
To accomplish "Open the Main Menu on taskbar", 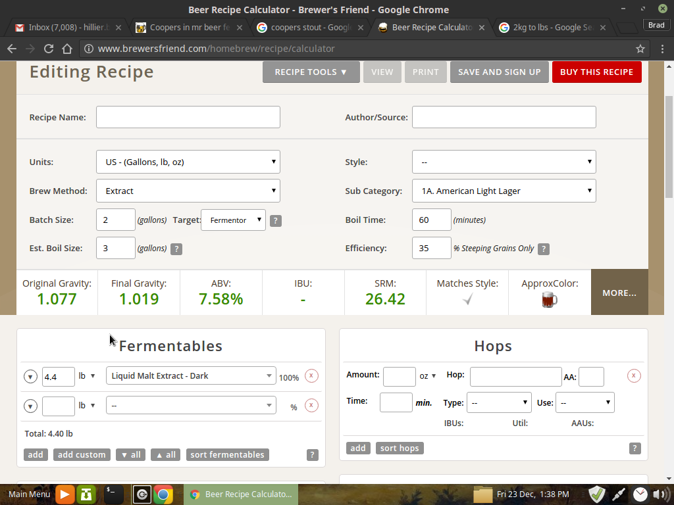I will [29, 494].
